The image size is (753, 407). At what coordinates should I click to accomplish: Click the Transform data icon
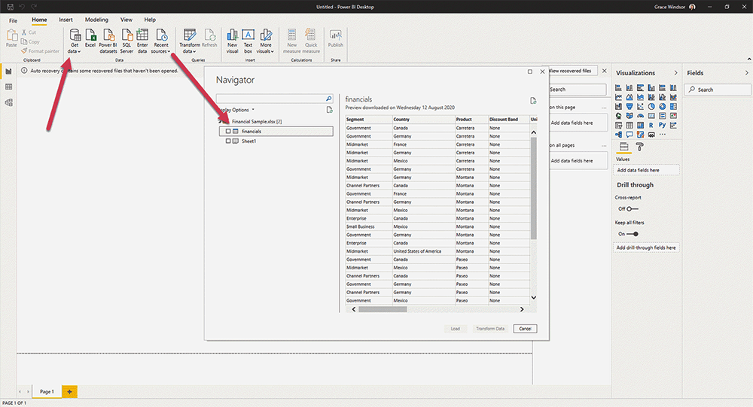[x=190, y=36]
